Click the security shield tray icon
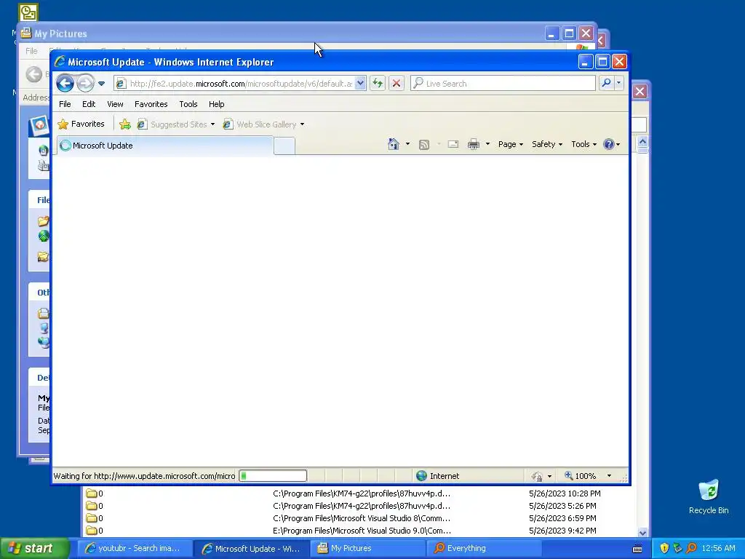This screenshot has width=745, height=559. 664,548
